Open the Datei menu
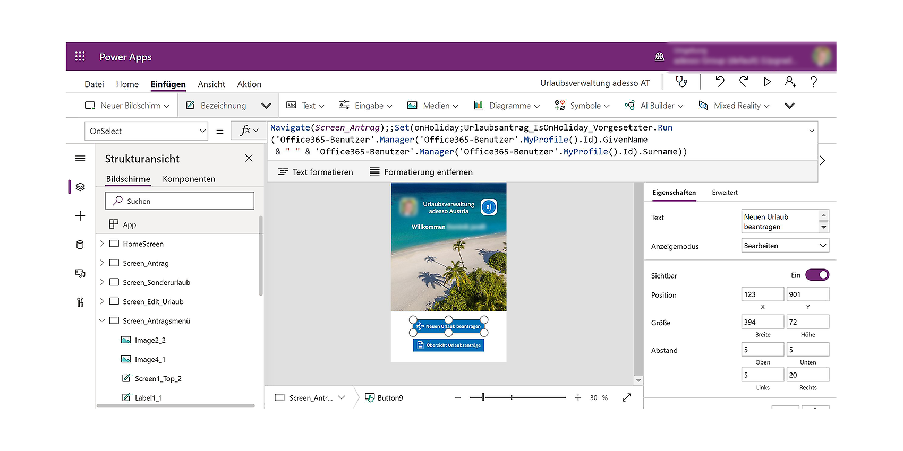Screen dimensions: 903x451 coord(94,84)
